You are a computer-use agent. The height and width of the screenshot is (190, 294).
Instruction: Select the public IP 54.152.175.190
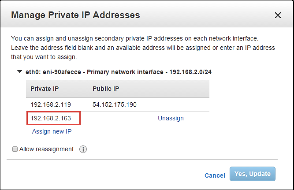115,104
